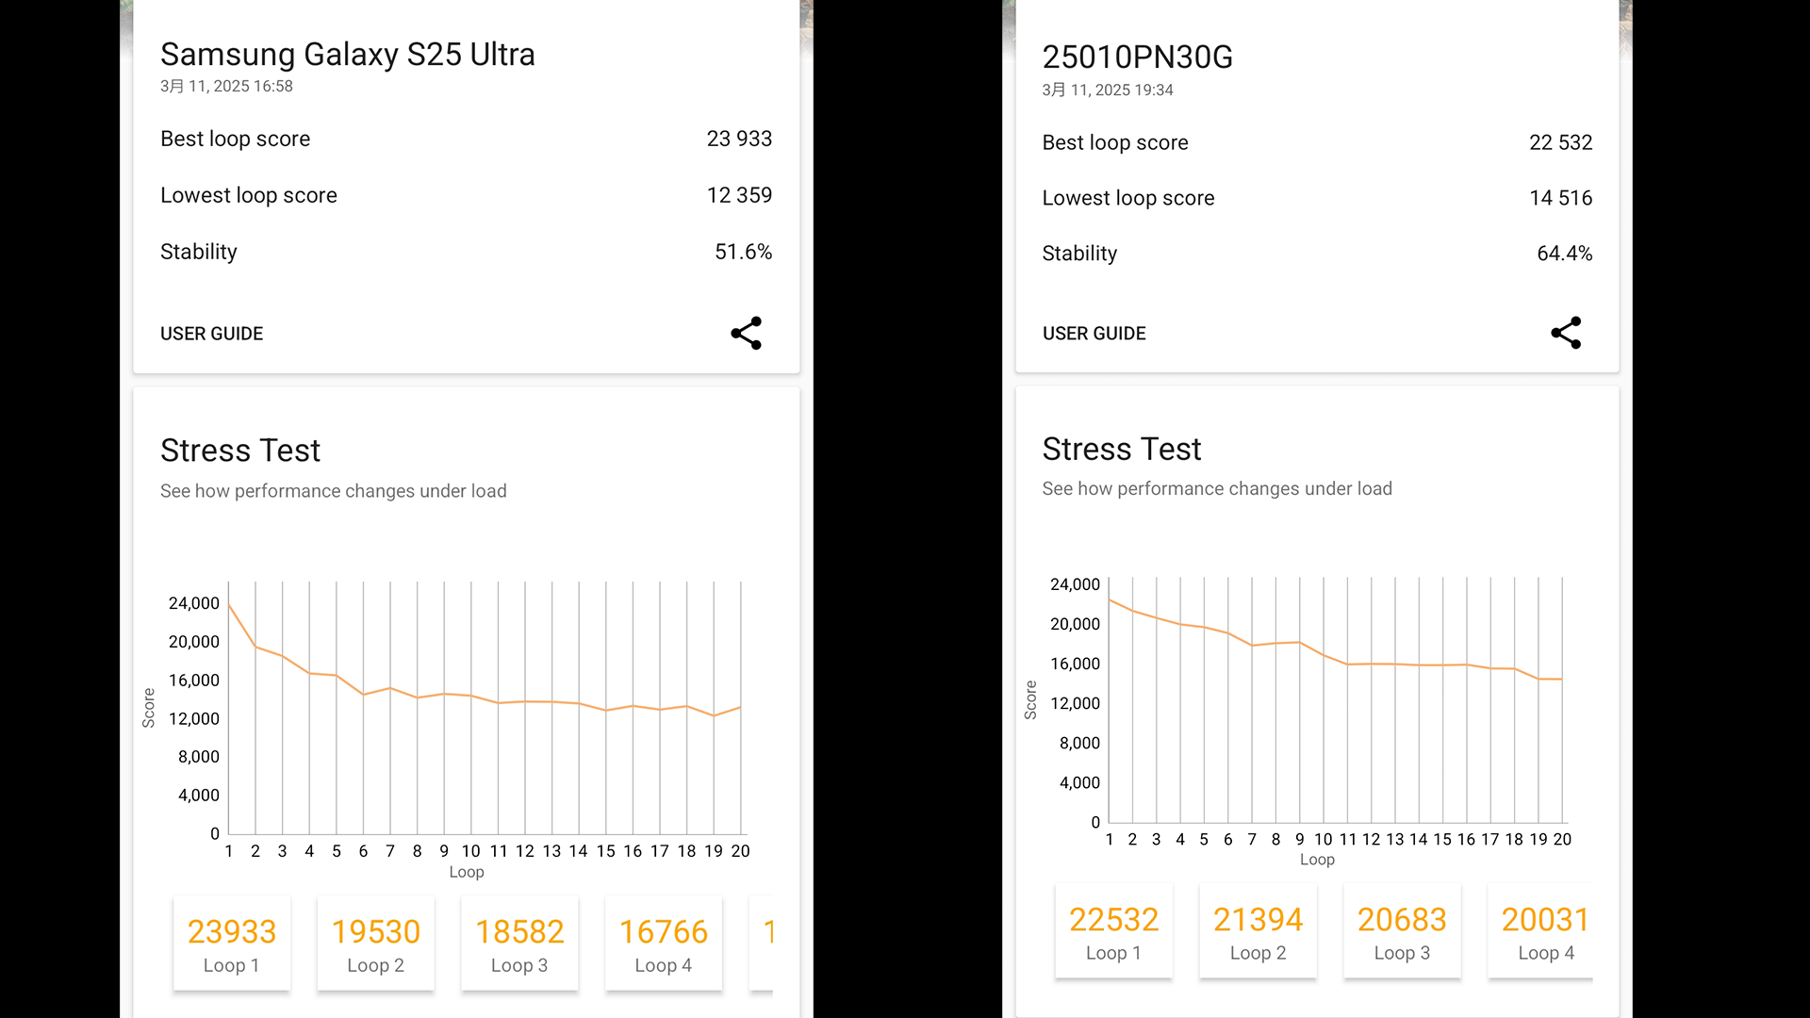Viewport: 1810px width, 1018px height.
Task: Click the timestamp '3月 11, 2025 19:34'
Action: [1108, 90]
